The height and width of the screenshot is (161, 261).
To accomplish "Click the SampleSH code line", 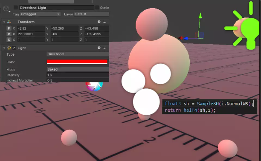I will 209,104.
